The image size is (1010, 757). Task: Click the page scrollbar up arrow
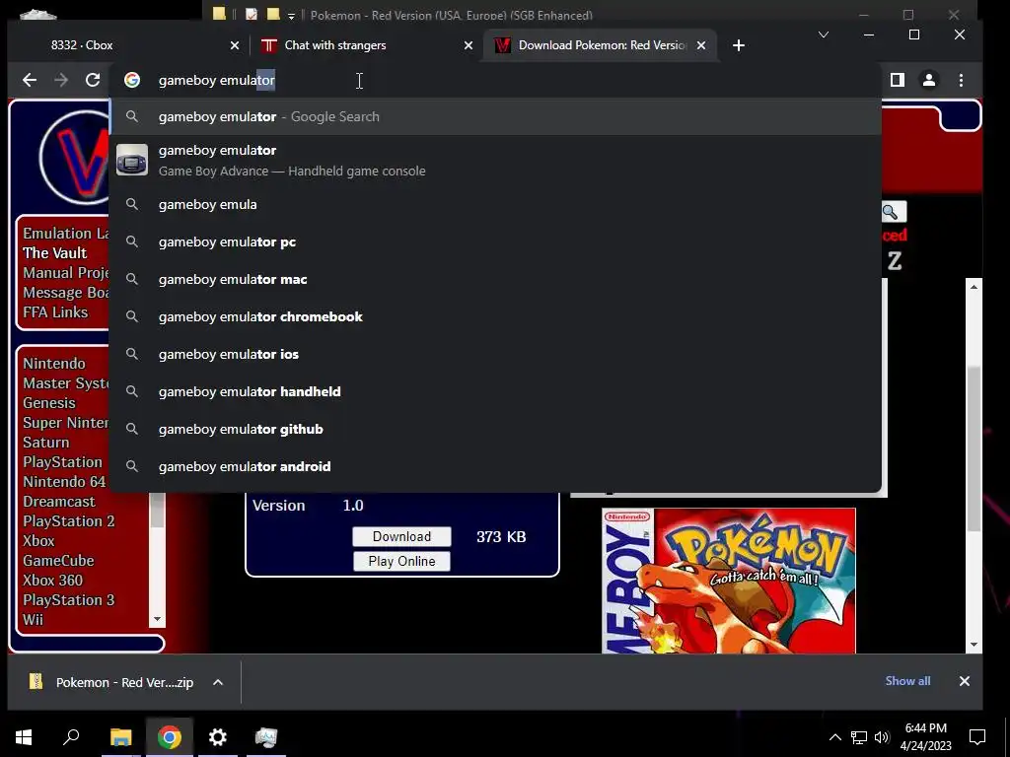(x=974, y=287)
